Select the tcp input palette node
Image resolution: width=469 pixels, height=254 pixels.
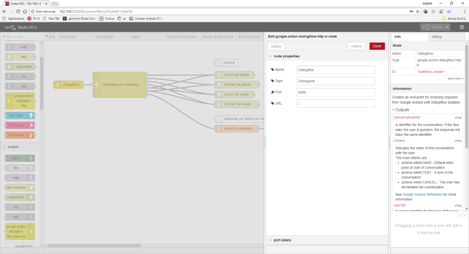[x=20, y=77]
